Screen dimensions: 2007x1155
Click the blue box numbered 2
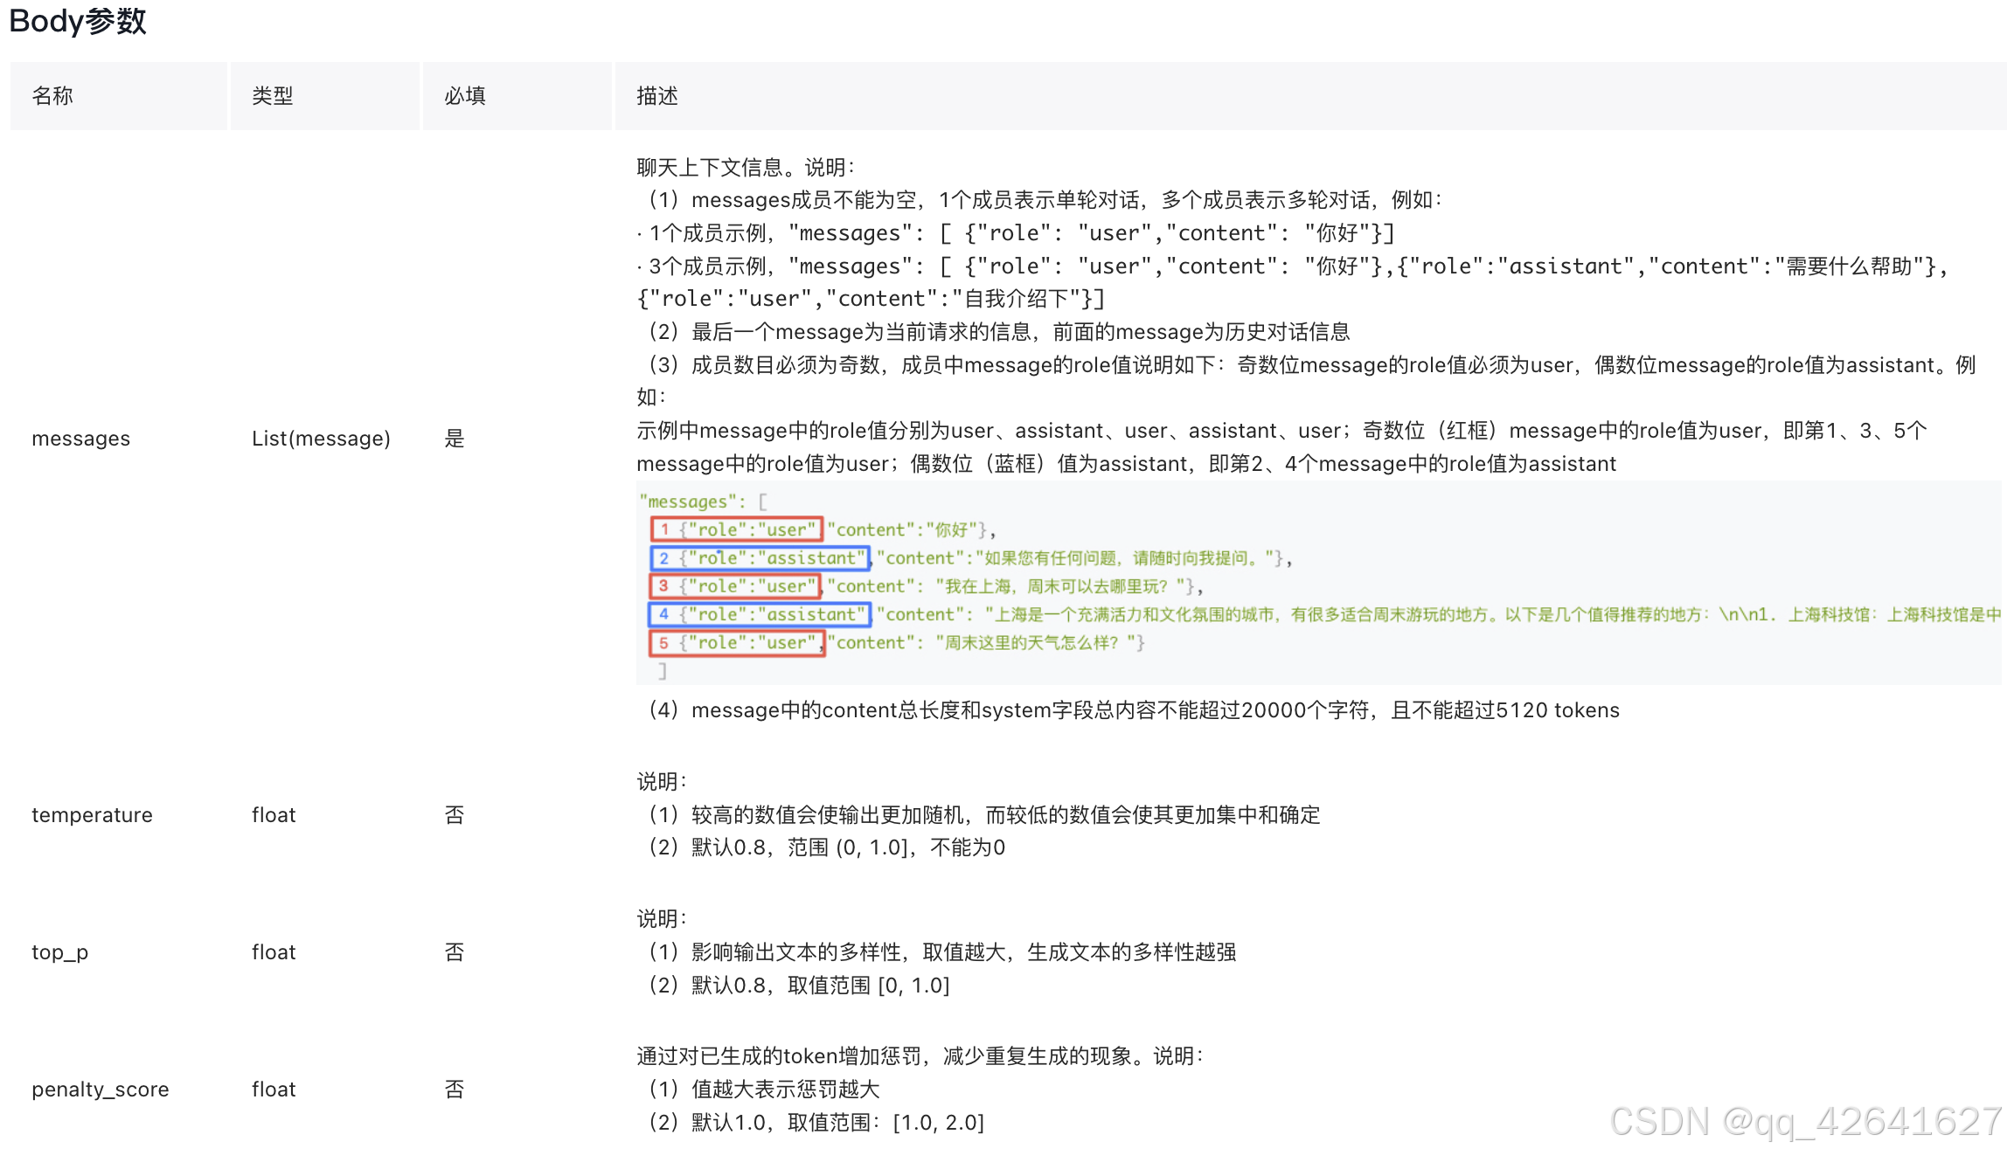click(x=760, y=558)
